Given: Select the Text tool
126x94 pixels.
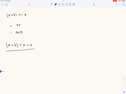Looking at the screenshot, I should coord(52,4).
